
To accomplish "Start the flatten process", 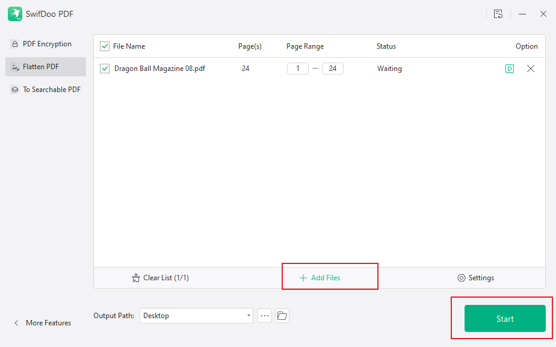I will [x=505, y=318].
